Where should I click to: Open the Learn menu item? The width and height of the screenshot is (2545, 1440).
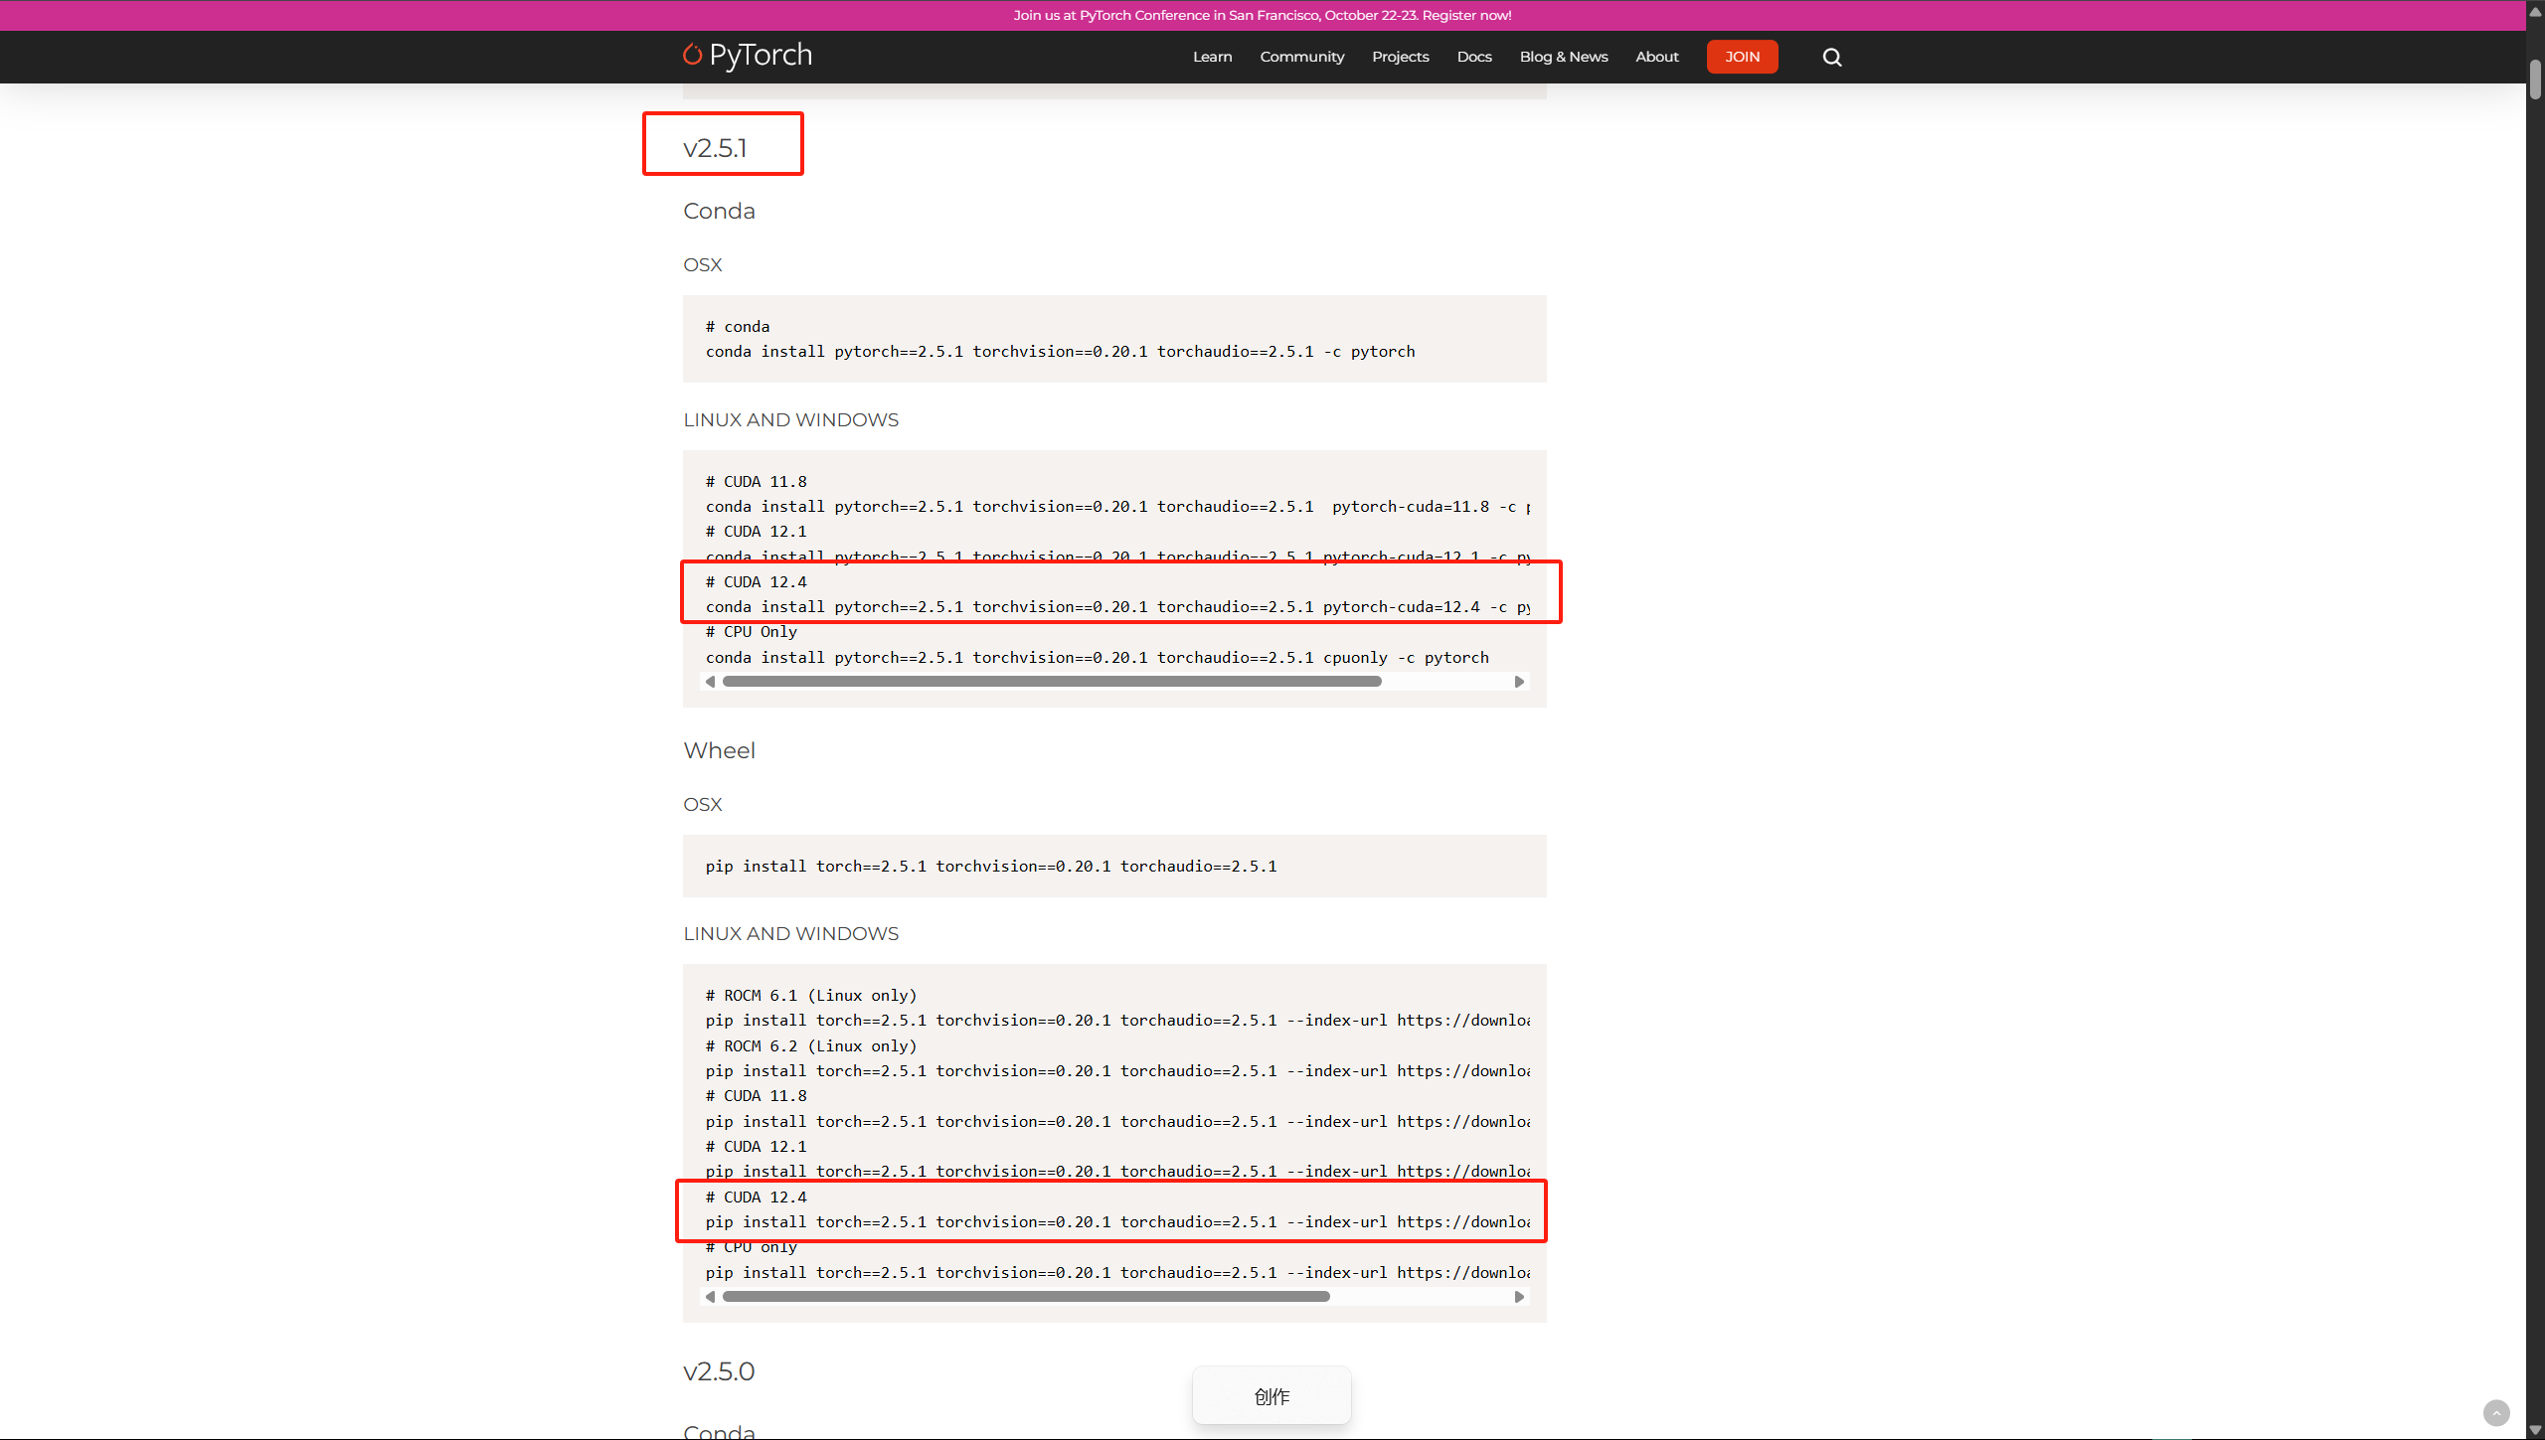coord(1212,57)
